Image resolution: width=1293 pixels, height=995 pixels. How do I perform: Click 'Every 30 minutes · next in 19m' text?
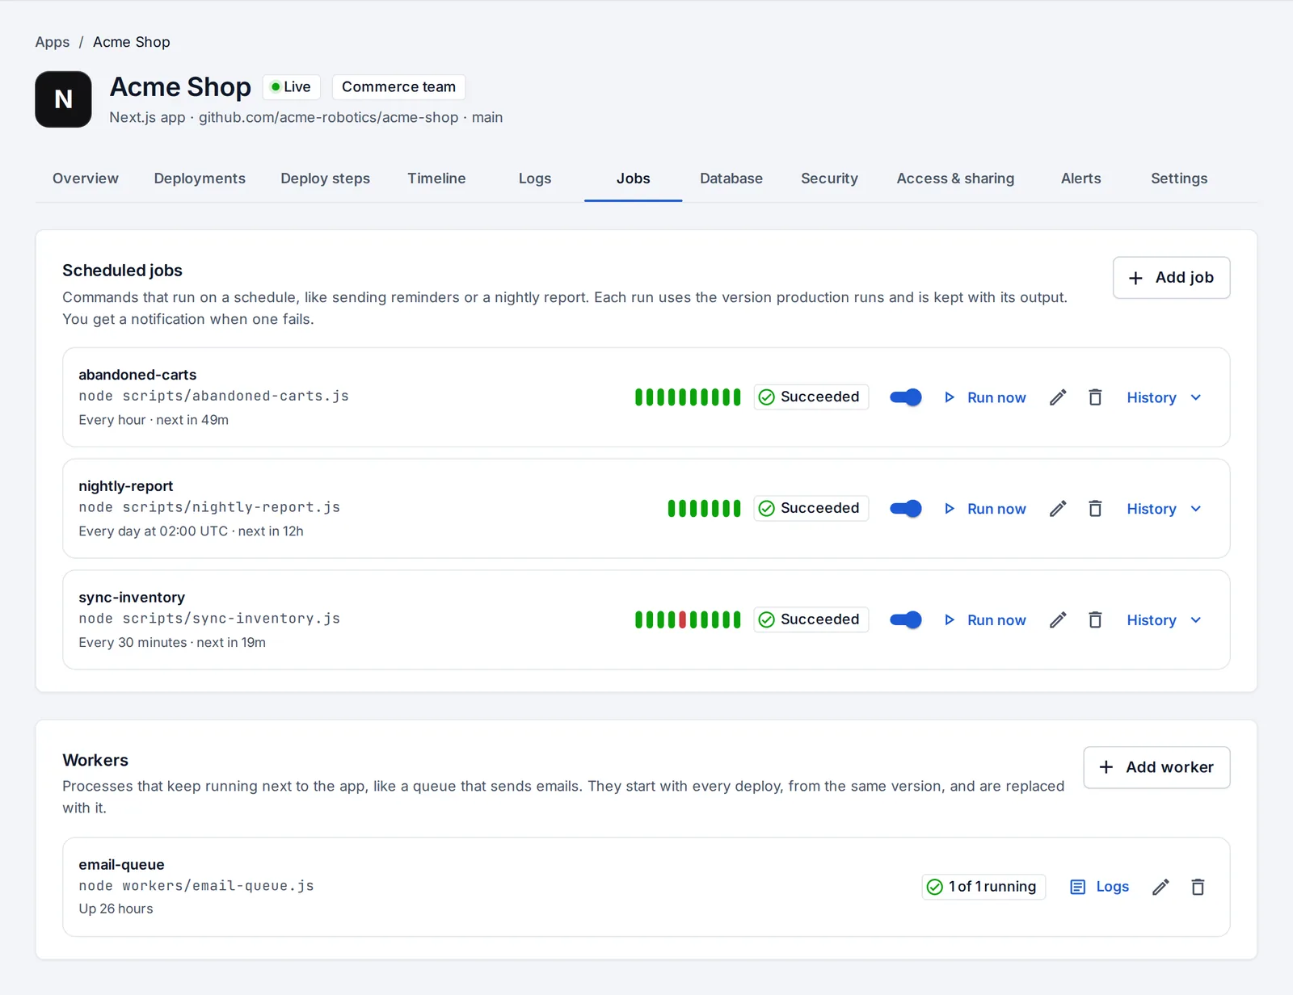(x=172, y=643)
